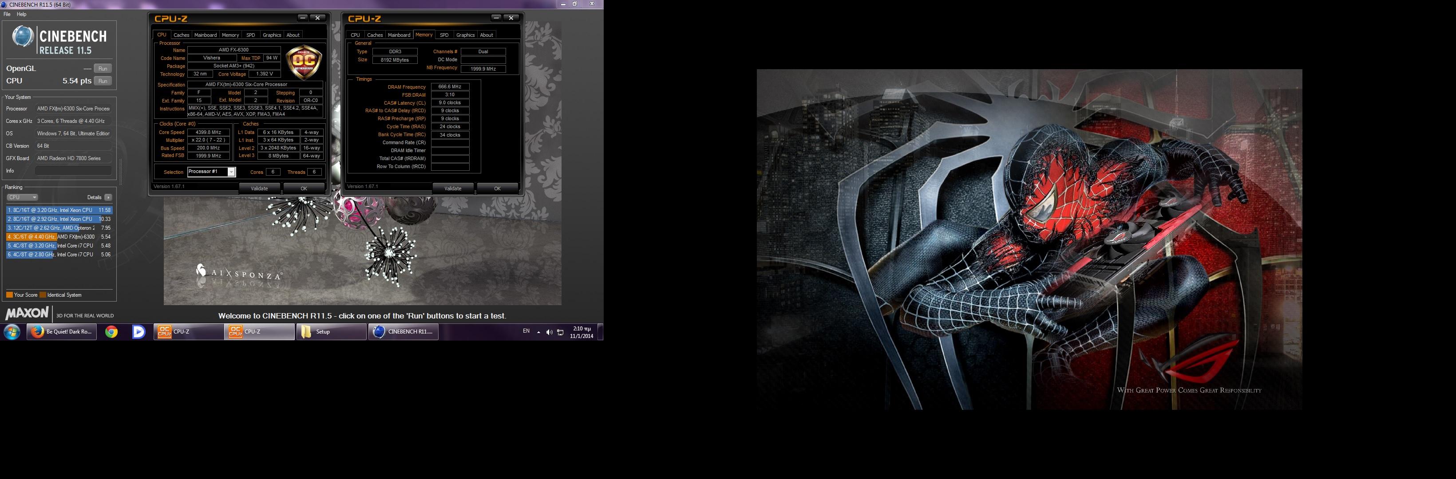Image resolution: width=1456 pixels, height=479 pixels.
Task: Run the CPU benchmark test
Action: click(102, 81)
